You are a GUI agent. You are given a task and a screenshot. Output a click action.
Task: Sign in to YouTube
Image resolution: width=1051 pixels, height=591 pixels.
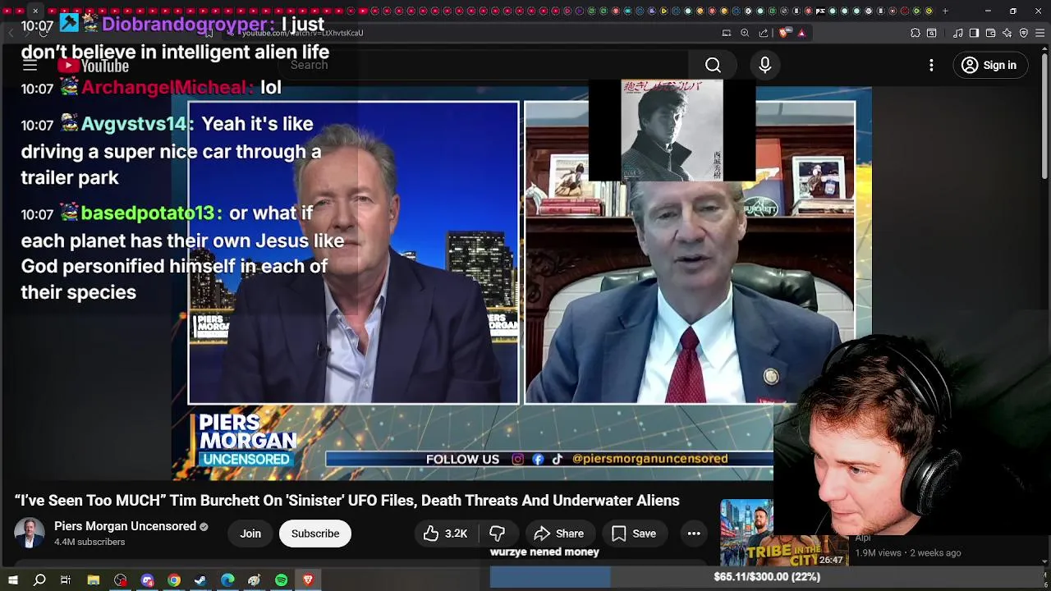pyautogui.click(x=989, y=66)
